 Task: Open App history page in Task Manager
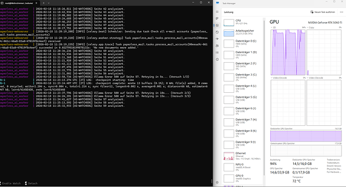click(x=217, y=32)
